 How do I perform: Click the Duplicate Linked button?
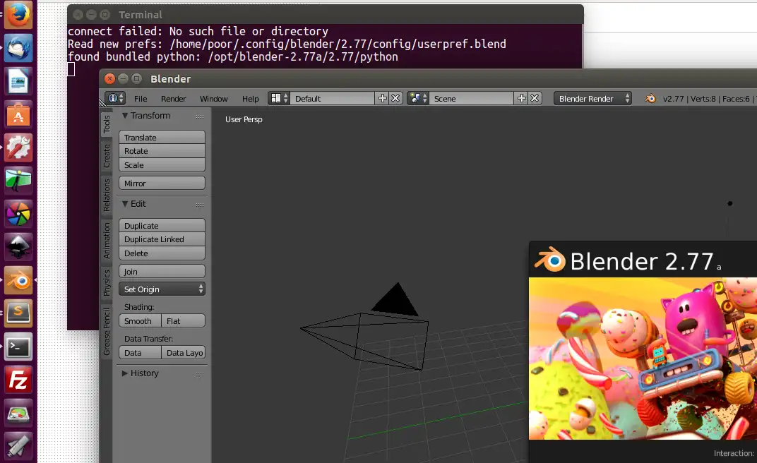(162, 239)
